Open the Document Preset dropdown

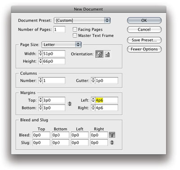click(82, 20)
